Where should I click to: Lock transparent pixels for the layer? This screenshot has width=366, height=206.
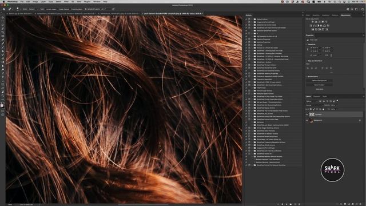[311, 109]
